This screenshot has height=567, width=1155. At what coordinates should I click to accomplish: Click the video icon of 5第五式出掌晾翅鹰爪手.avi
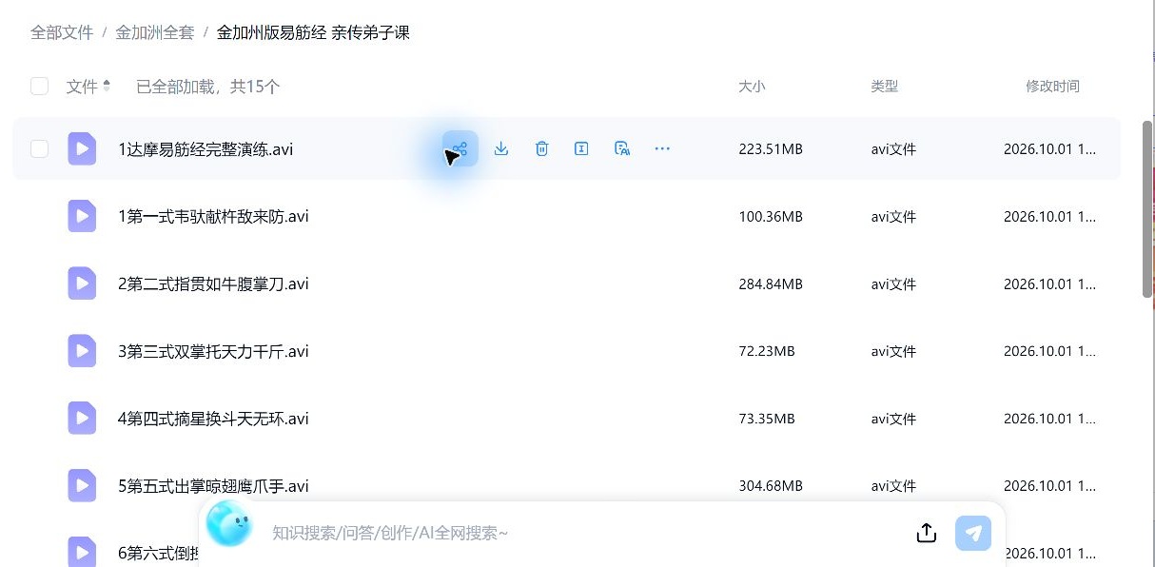82,486
